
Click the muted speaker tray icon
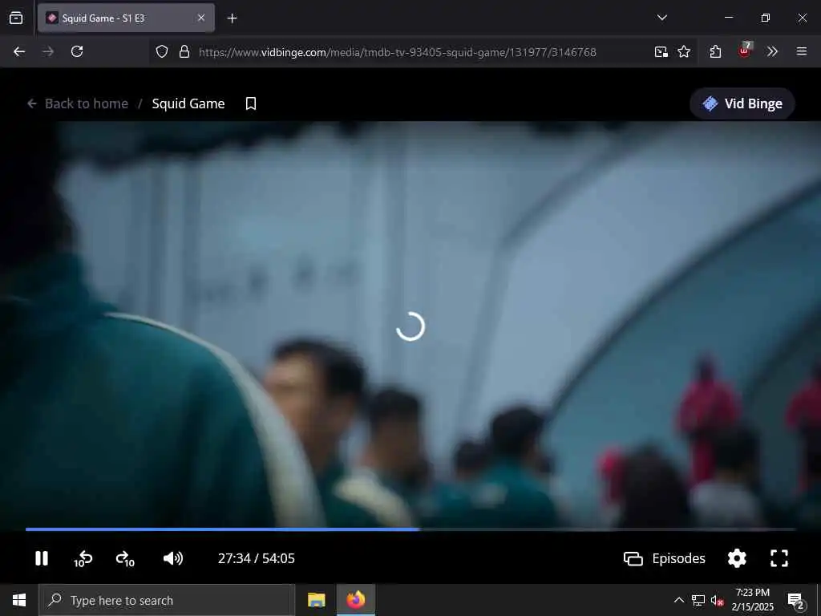(x=717, y=600)
